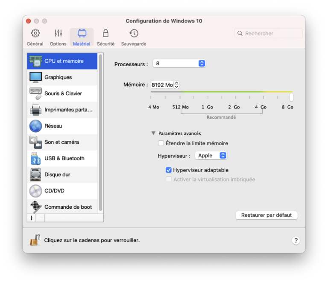This screenshot has height=283, width=328.
Task: Select Graphiques in the hardware list
Action: 62,77
